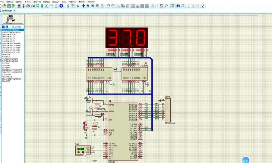Open a project with the folder icon
Viewport: 272px width, 163px height.
pyautogui.click(x=4, y=6)
